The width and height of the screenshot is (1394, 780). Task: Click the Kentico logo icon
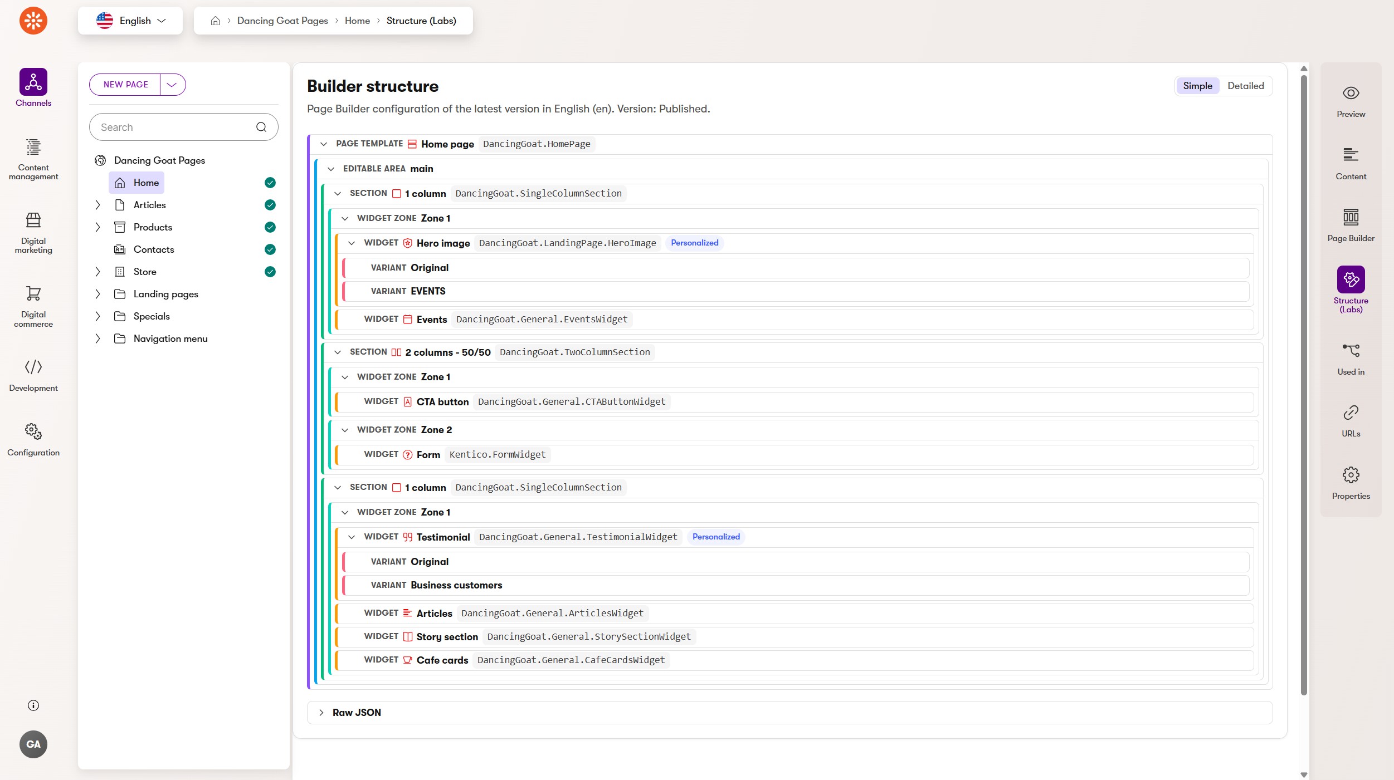click(x=33, y=21)
